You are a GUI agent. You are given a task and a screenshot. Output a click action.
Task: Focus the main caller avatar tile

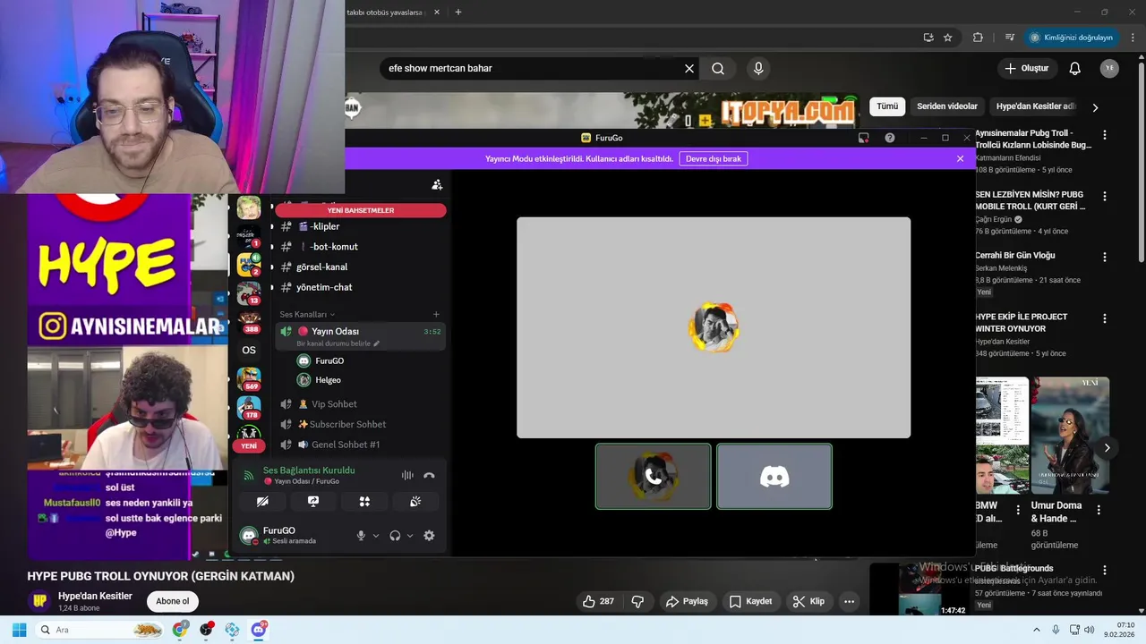pos(714,327)
